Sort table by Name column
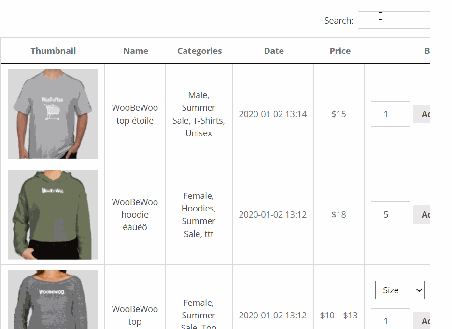The image size is (452, 329). point(136,51)
